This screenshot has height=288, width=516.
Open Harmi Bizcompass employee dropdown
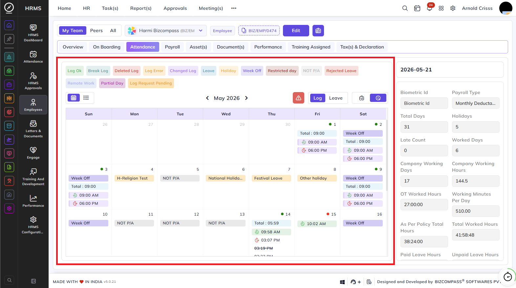166,30
